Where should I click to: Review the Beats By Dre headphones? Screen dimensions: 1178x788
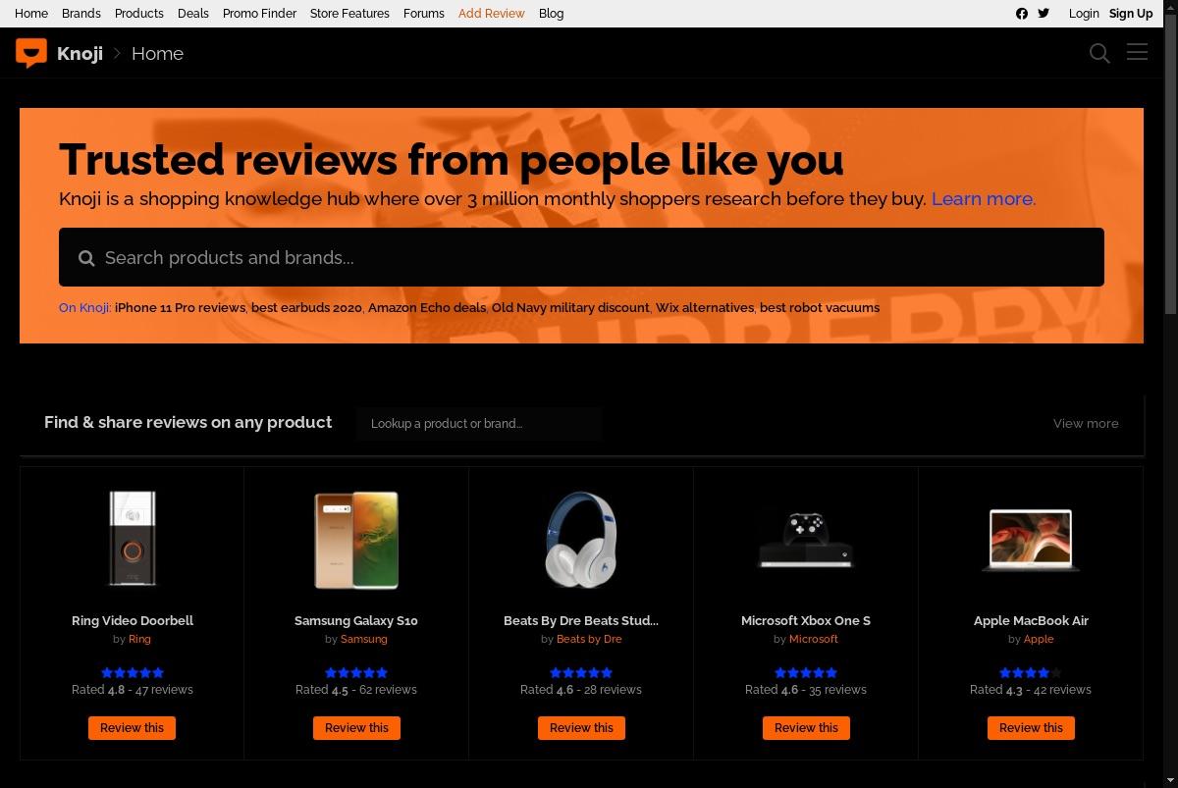point(581,728)
